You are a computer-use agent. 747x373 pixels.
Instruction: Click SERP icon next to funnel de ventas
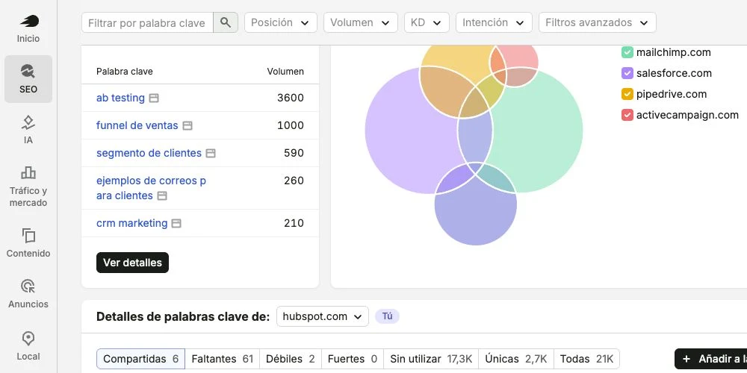[x=187, y=125]
